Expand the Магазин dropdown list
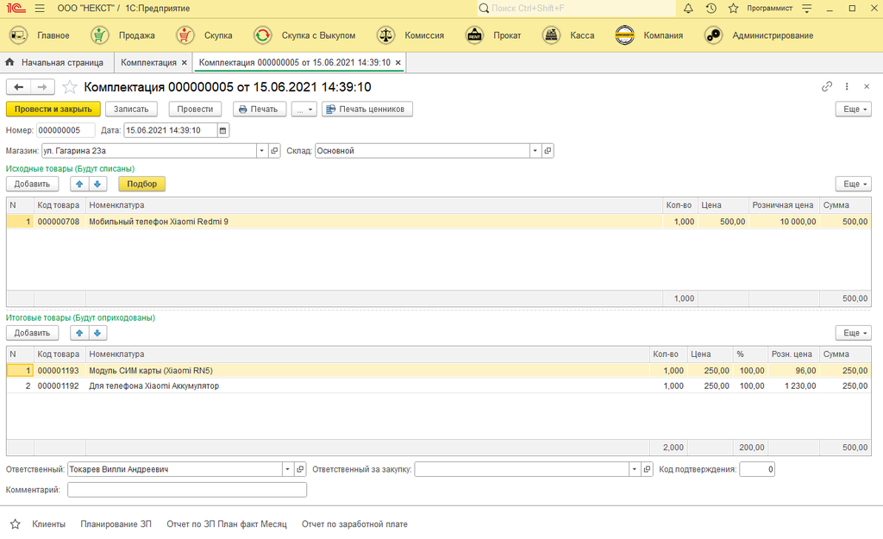 point(261,150)
